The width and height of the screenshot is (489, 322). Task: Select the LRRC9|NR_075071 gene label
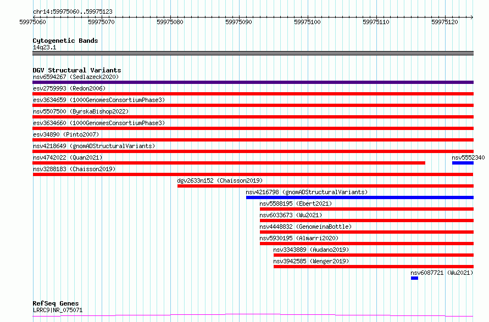pos(58,310)
